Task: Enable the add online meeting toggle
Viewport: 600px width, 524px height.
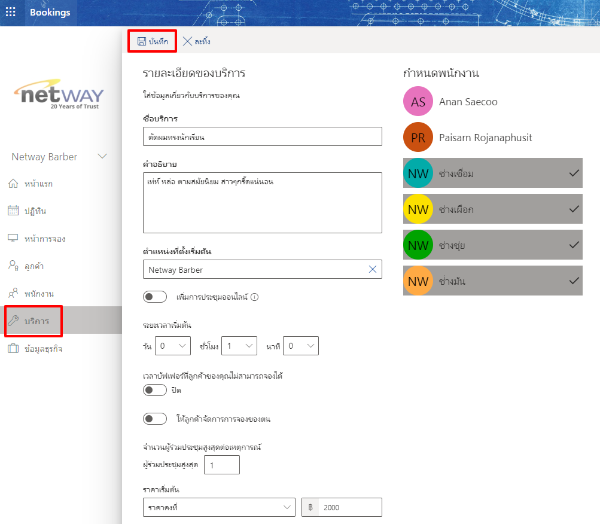Action: tap(155, 297)
